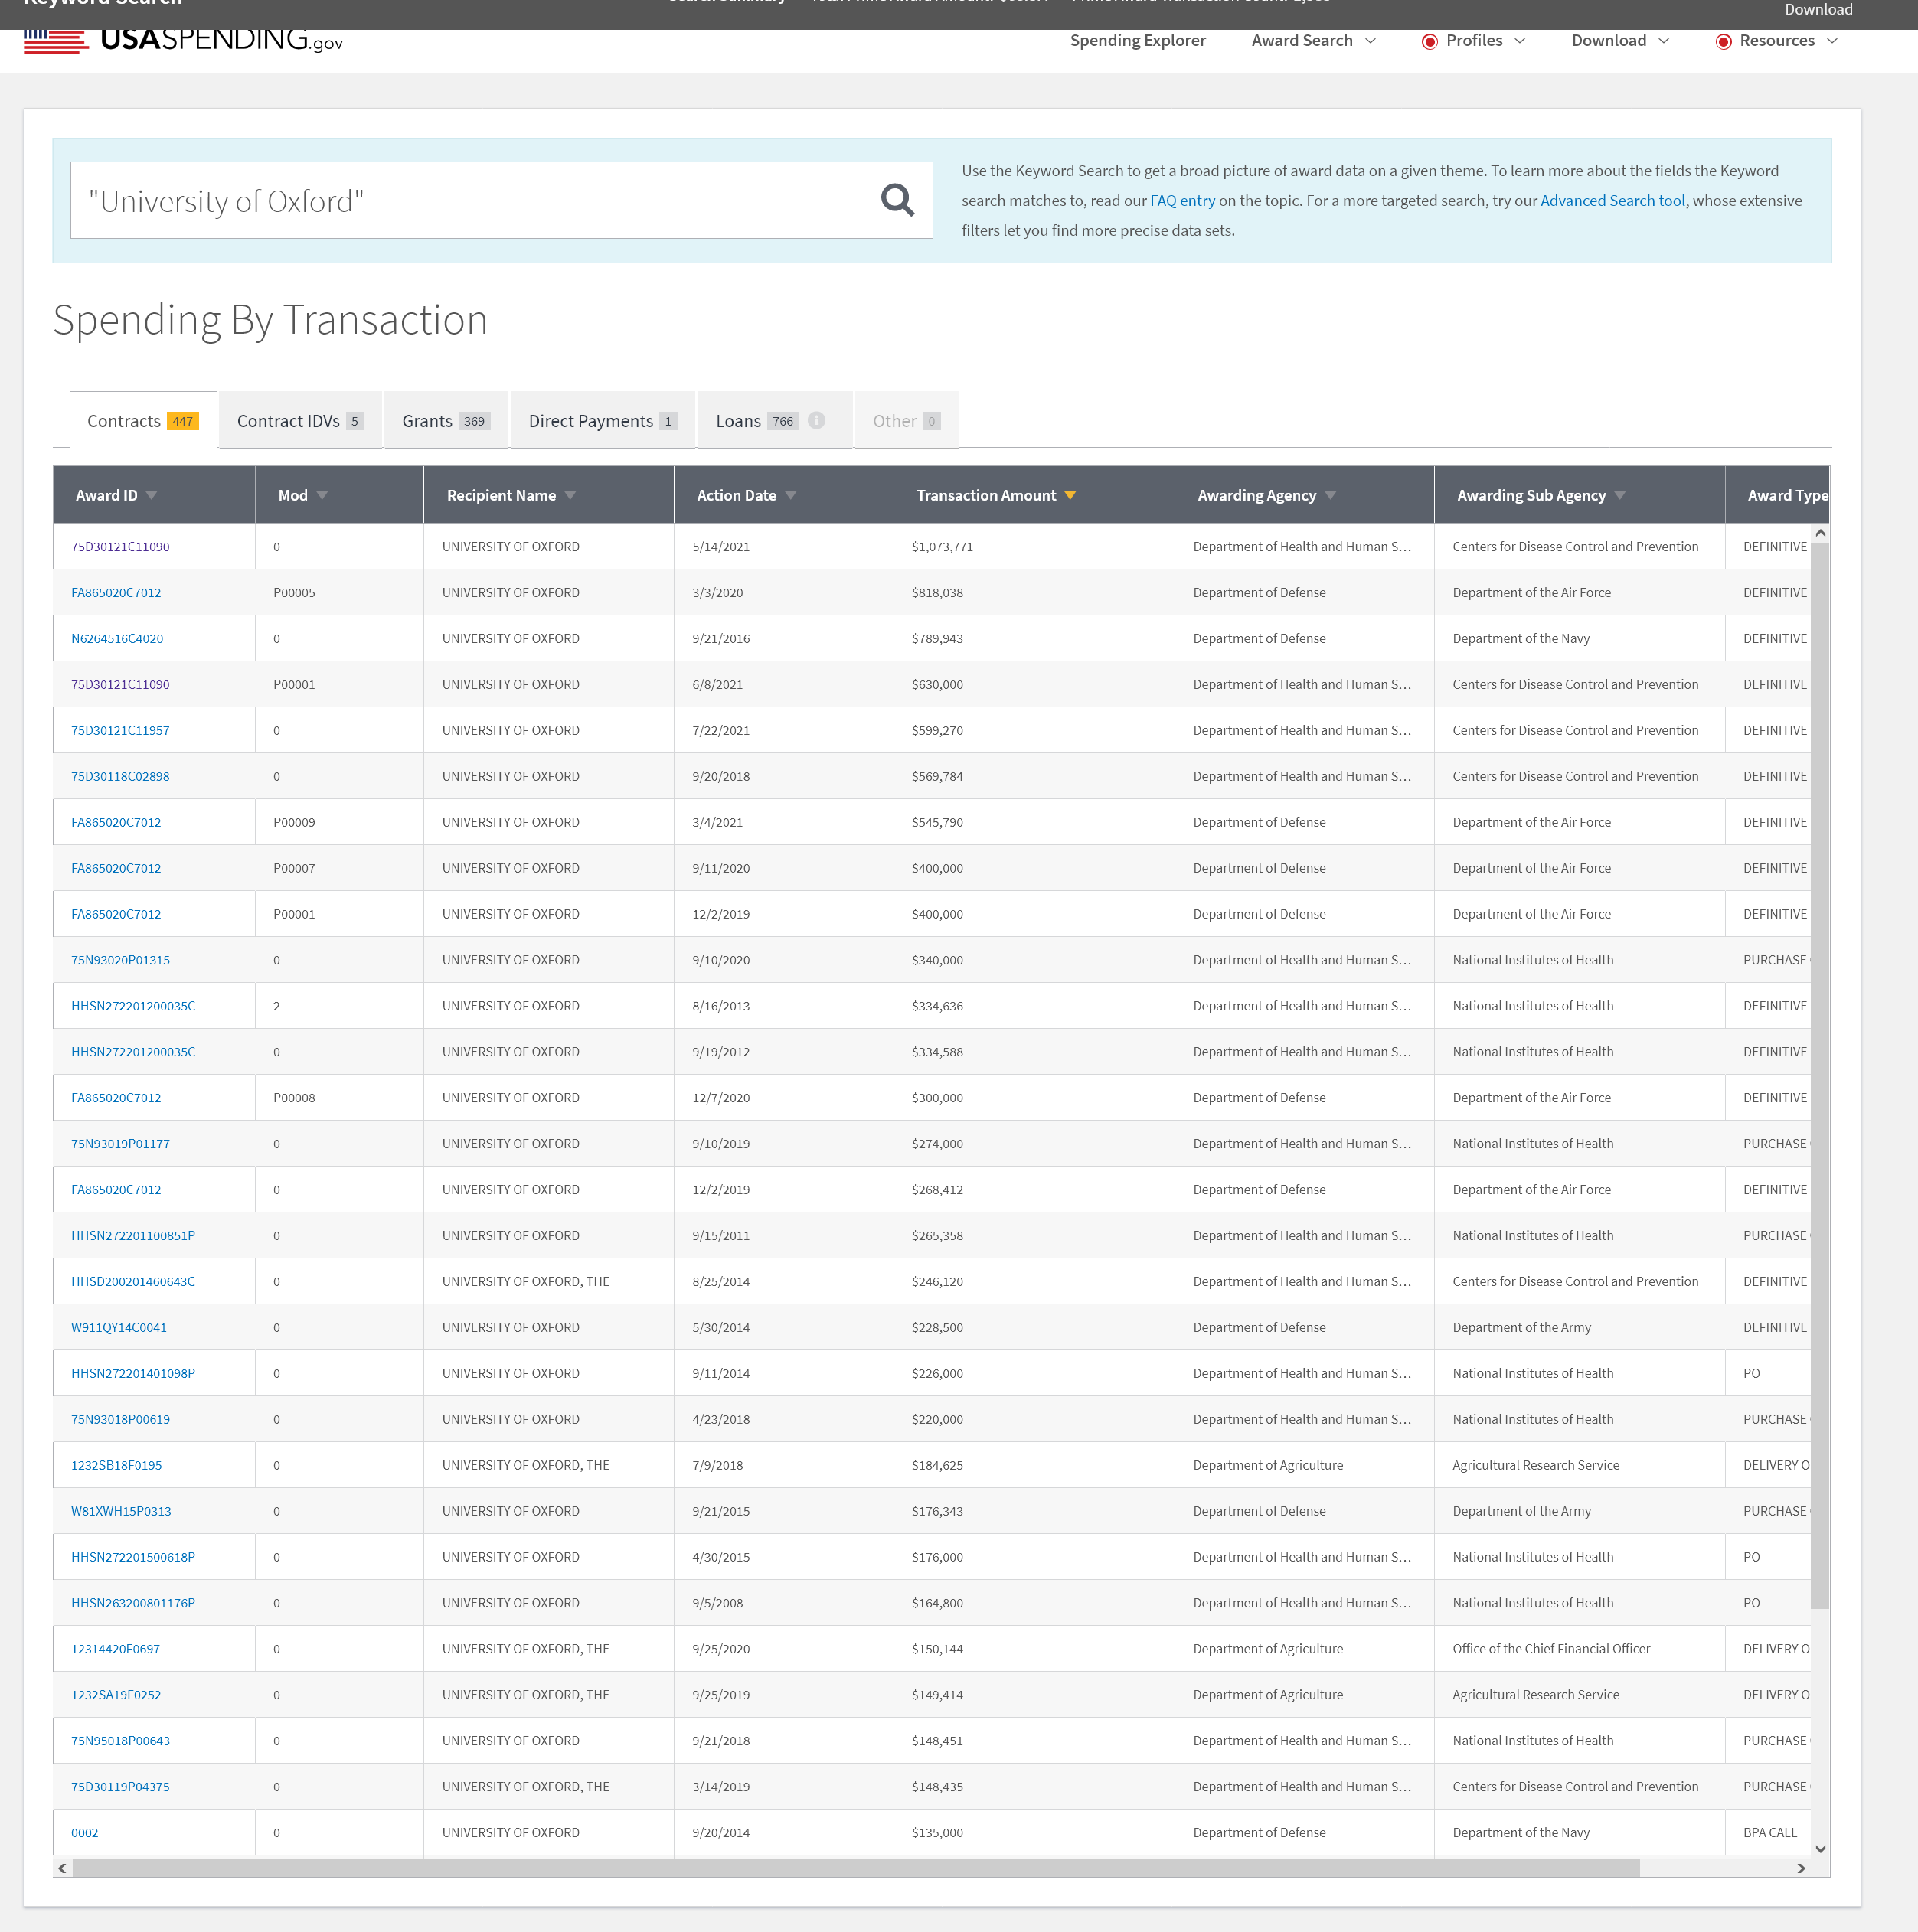
Task: Click red marker icon beside Profiles
Action: pos(1430,41)
